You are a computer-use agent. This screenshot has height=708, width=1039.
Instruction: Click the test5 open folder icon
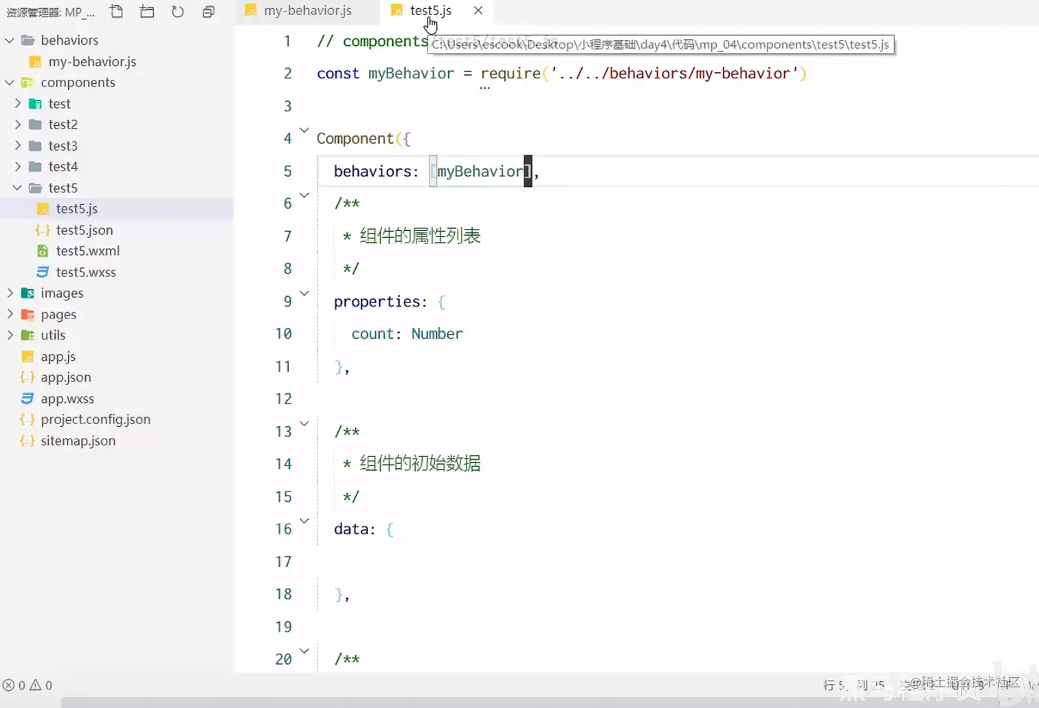pos(36,188)
